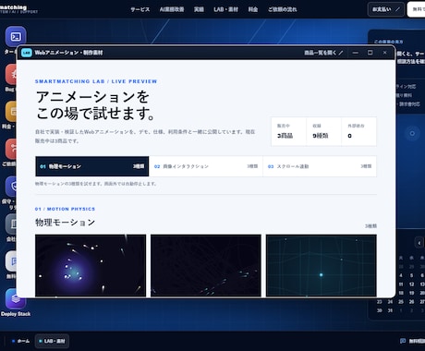Click the ホーム taskbar item
The image size is (425, 351).
(20, 341)
